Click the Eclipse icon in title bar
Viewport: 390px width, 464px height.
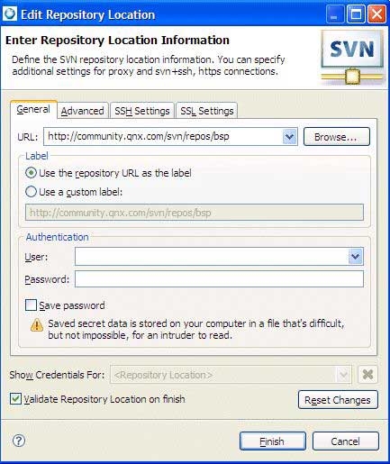tap(10, 14)
